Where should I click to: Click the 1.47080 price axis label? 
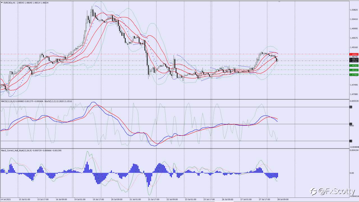coord(354,94)
